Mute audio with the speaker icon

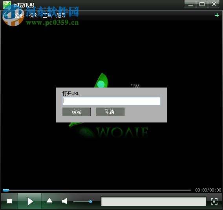point(64,201)
